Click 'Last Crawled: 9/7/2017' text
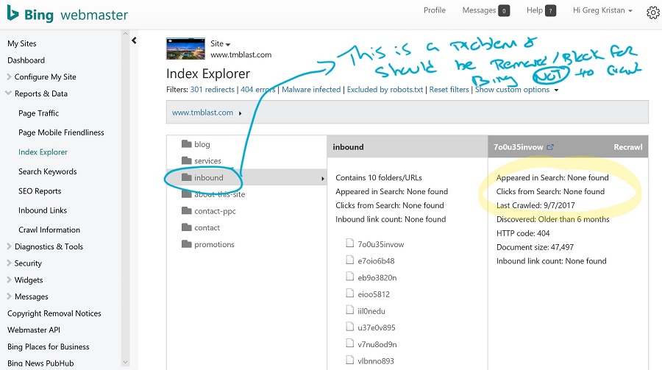Viewport: 662px width, 370px height. point(535,205)
